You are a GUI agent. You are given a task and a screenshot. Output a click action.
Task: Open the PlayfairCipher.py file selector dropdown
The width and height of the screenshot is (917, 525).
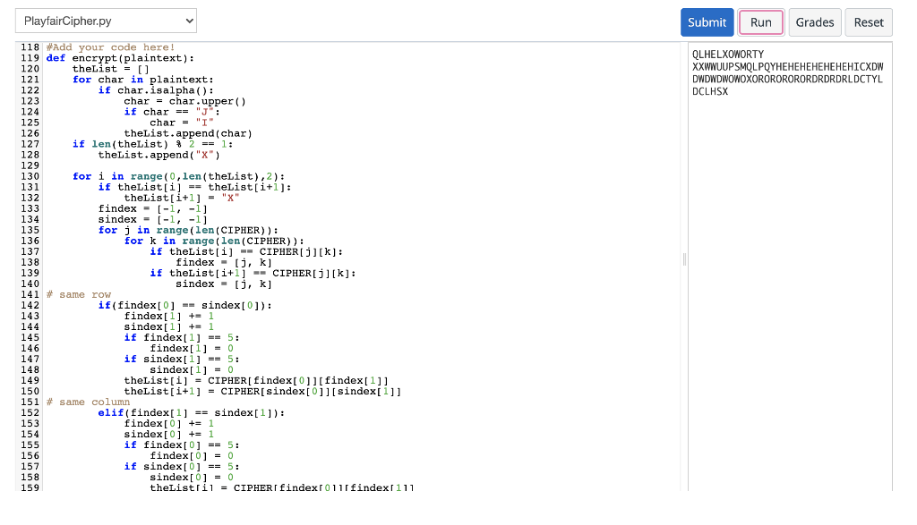[x=106, y=20]
